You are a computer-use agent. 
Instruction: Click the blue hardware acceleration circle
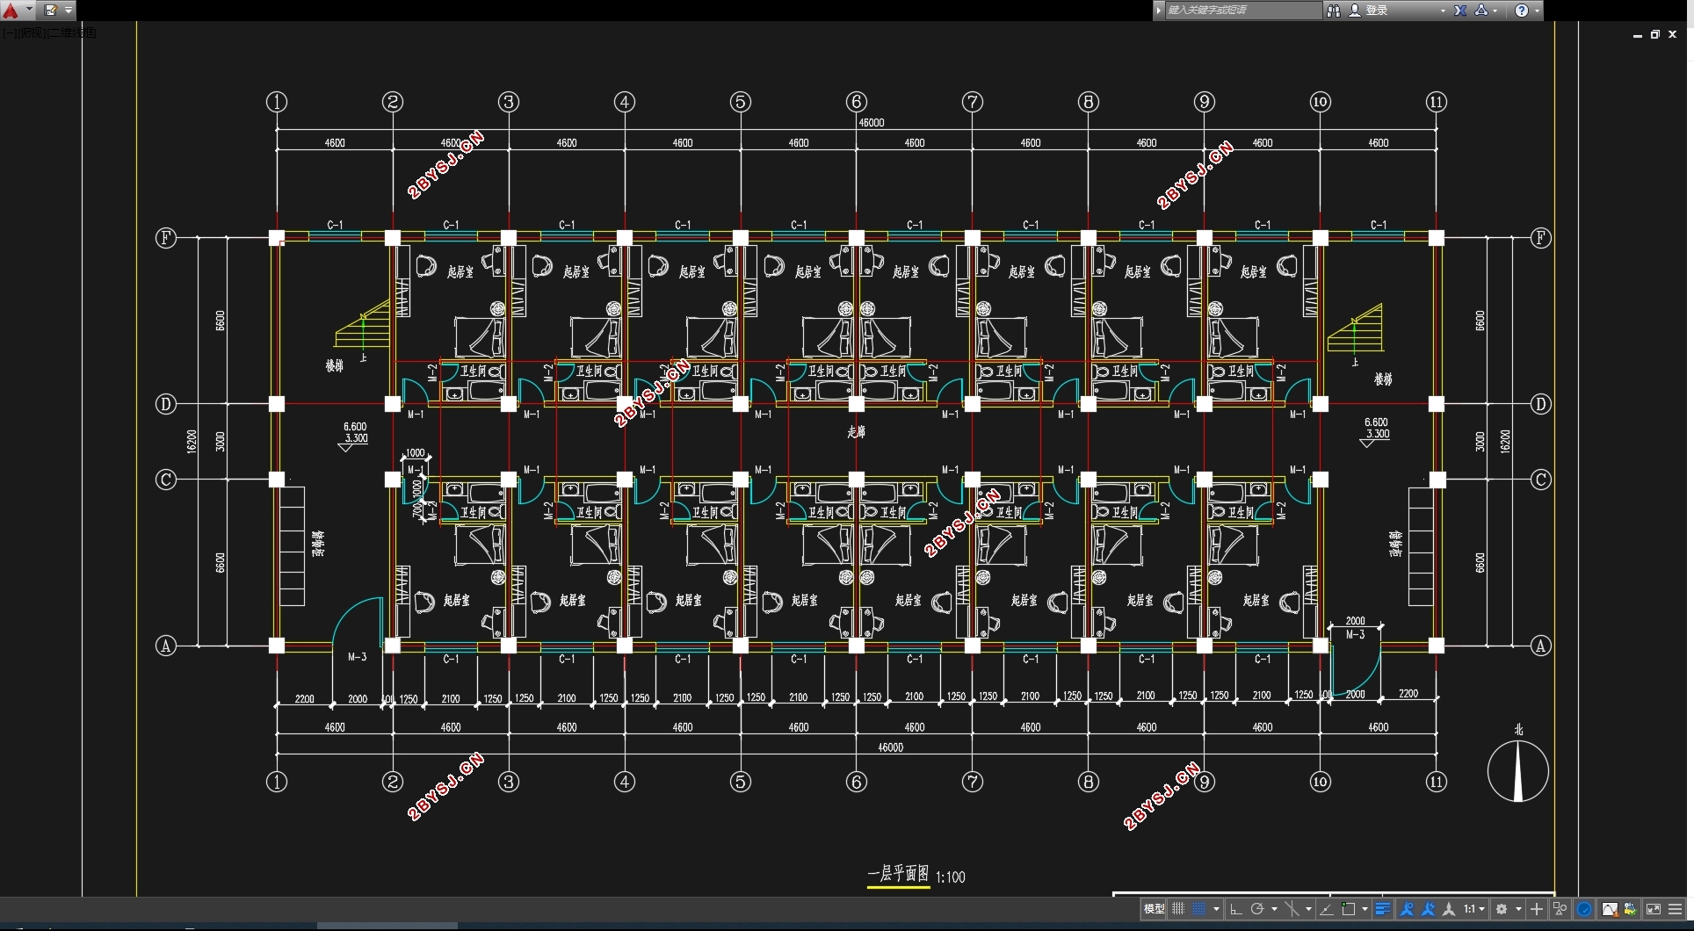click(1584, 909)
